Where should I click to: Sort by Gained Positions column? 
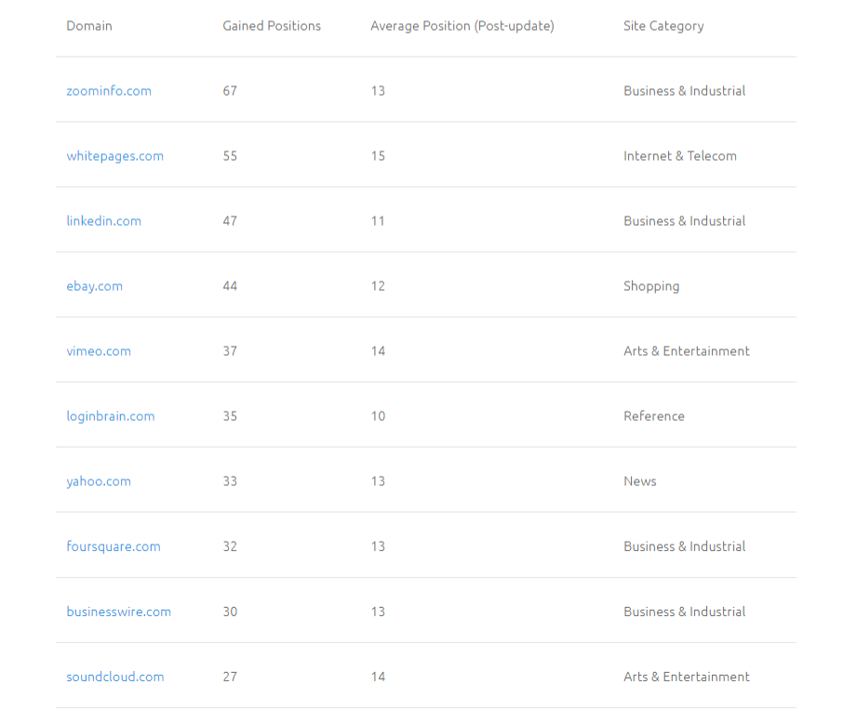coord(272,25)
